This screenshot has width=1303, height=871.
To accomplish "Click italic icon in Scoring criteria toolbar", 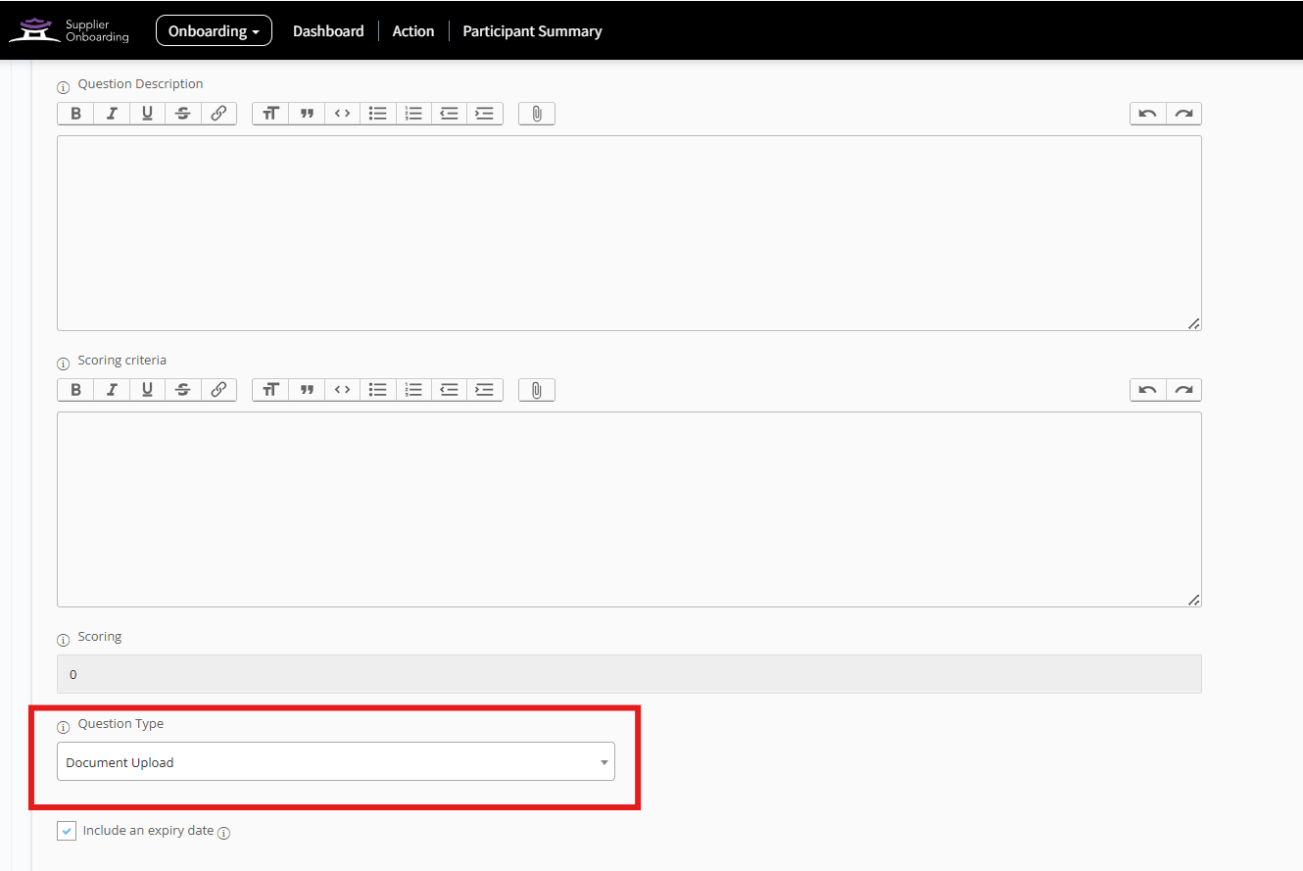I will (x=112, y=390).
